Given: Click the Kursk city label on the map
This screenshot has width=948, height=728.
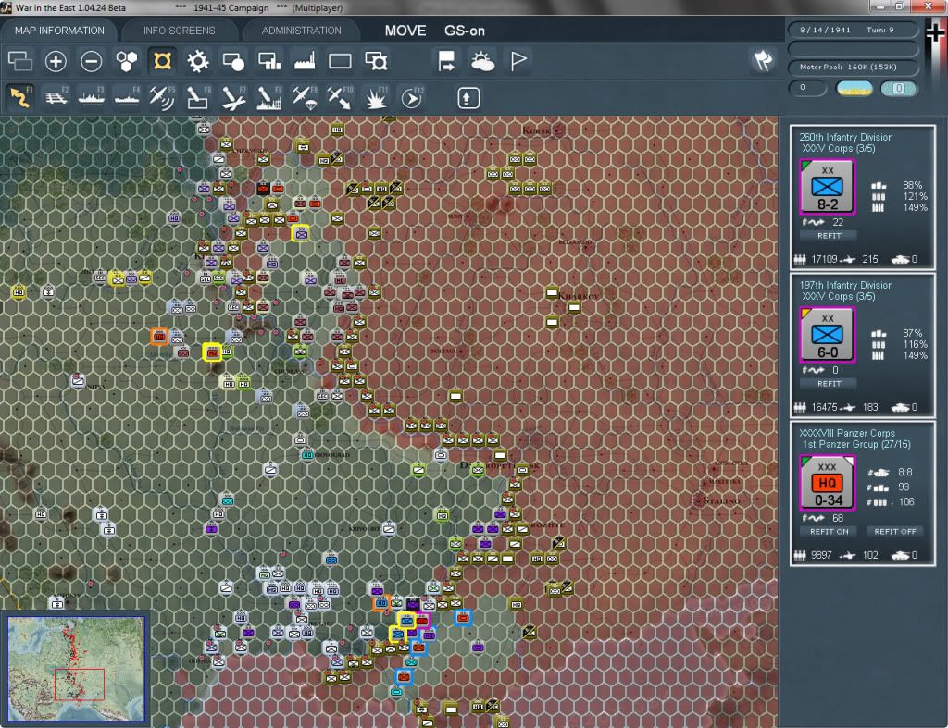Looking at the screenshot, I should click(x=536, y=130).
